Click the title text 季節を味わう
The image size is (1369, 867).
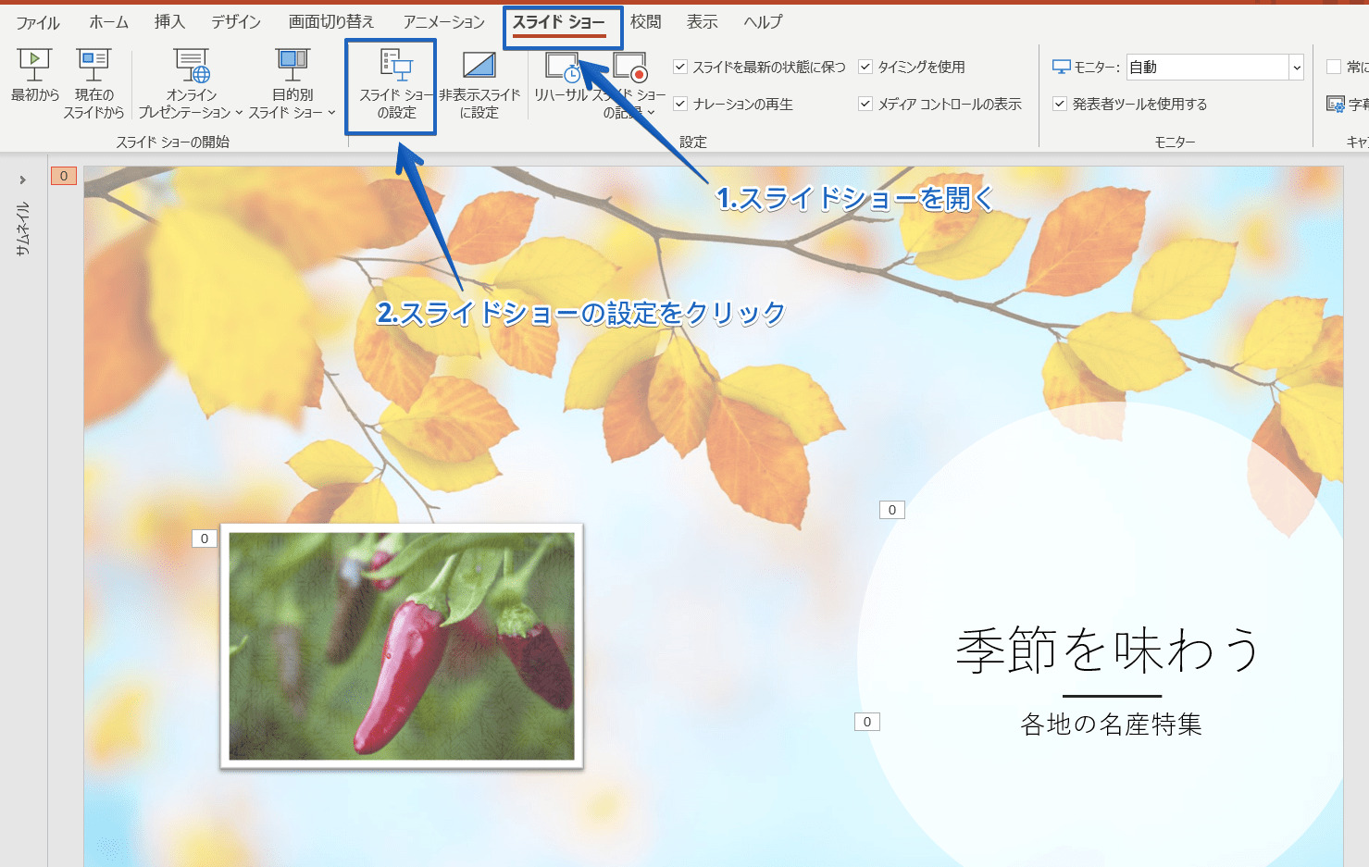tap(1109, 650)
